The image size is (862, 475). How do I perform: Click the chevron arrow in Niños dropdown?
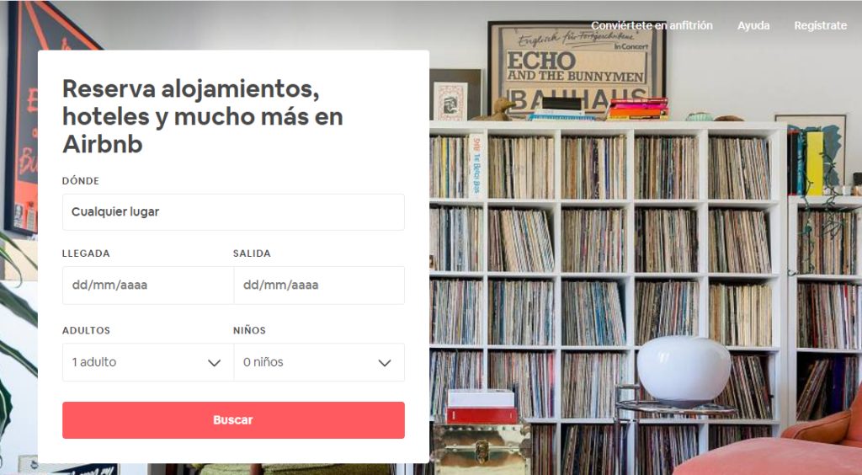[385, 363]
